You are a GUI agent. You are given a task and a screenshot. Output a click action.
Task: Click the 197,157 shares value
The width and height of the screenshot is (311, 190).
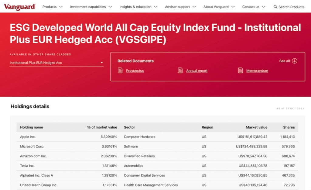[x=289, y=166]
